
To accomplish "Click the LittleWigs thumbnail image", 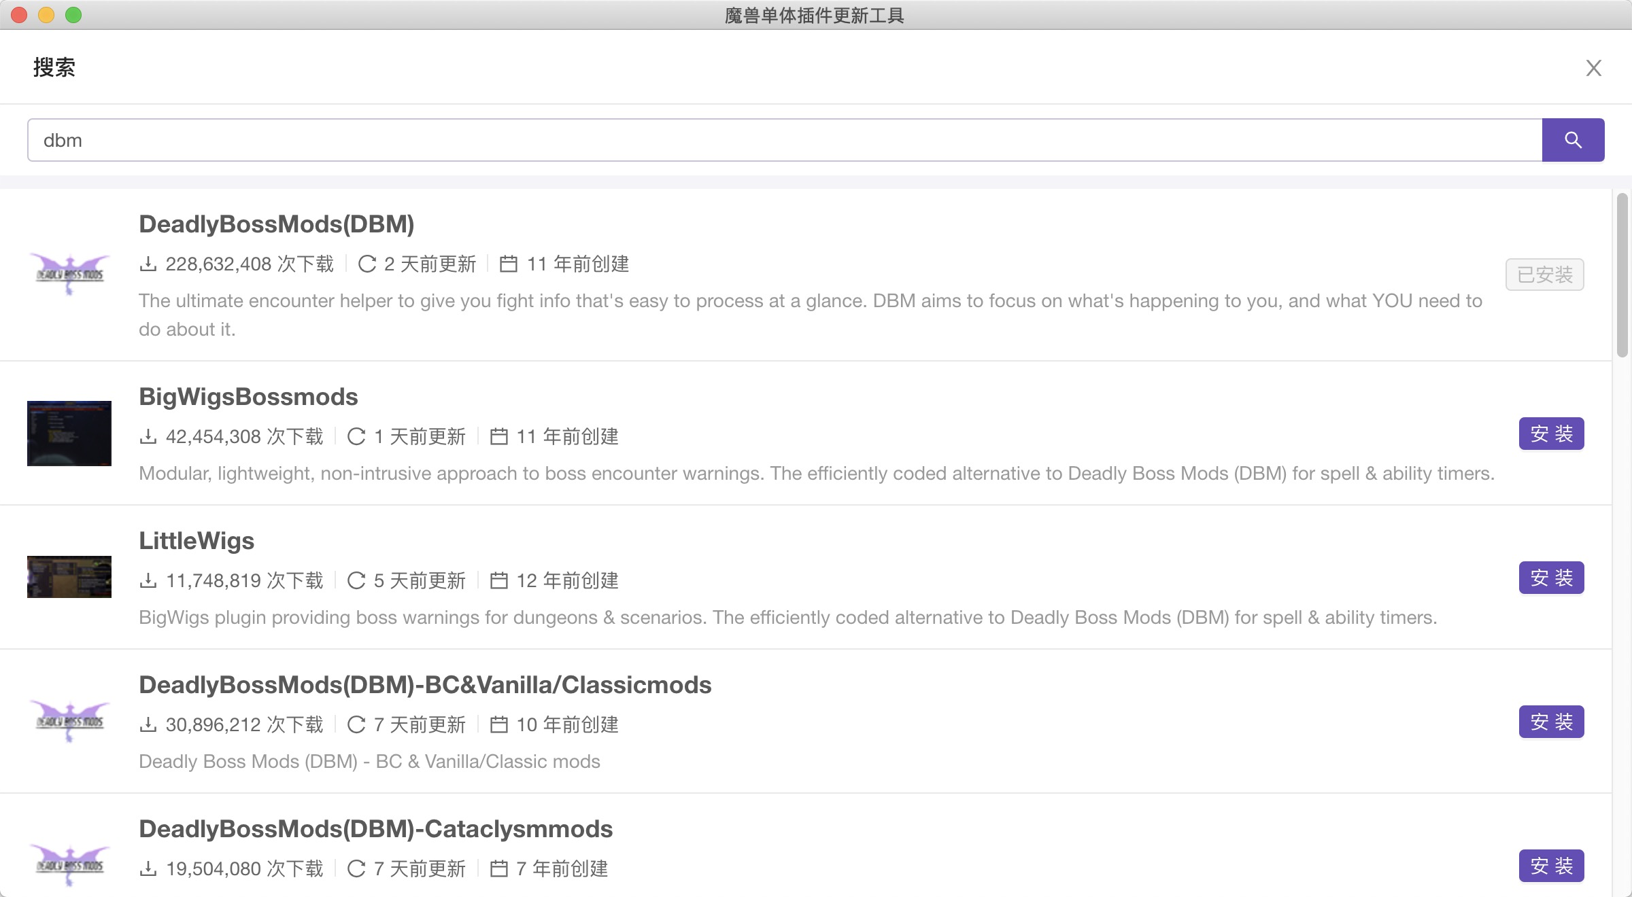I will pyautogui.click(x=69, y=577).
